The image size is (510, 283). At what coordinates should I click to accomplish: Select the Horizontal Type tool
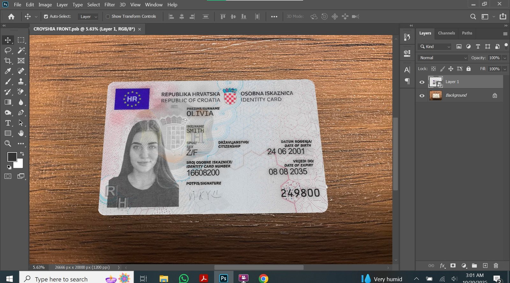coord(8,123)
